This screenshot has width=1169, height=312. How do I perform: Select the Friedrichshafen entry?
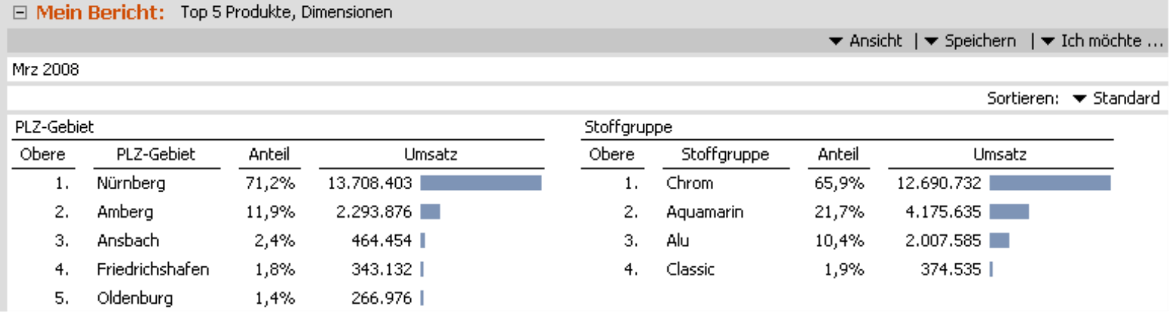pyautogui.click(x=153, y=269)
